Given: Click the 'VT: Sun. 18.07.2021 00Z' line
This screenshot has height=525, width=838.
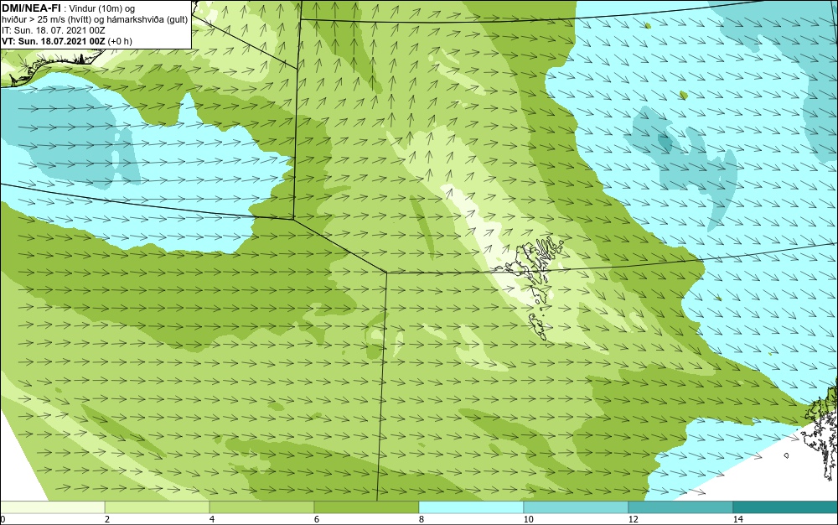Looking at the screenshot, I should 54,41.
